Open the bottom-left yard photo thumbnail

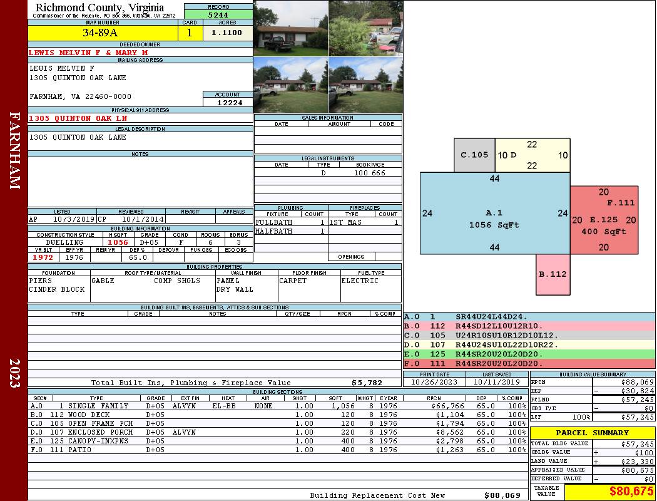291,85
